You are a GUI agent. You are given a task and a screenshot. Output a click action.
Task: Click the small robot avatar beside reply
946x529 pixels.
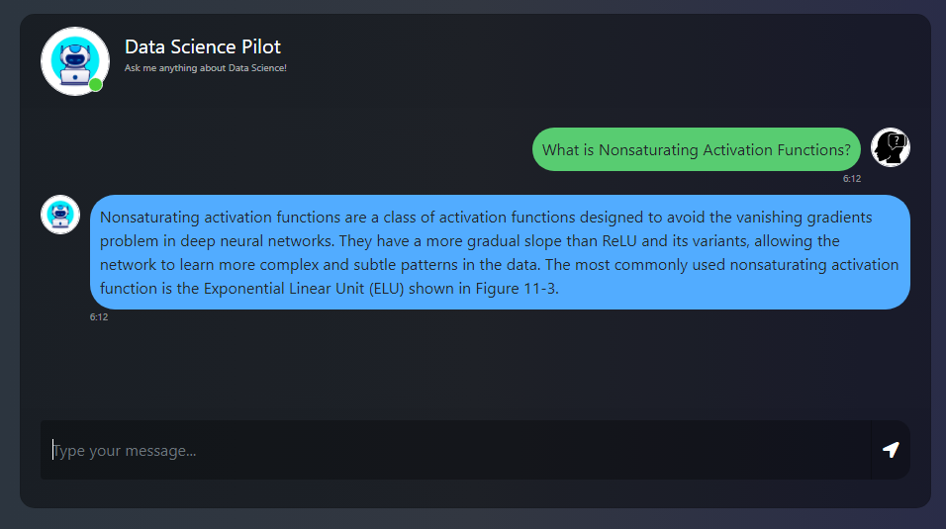click(60, 215)
